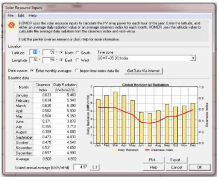
Task: Select April clearness index 0.562
Action: point(42,111)
